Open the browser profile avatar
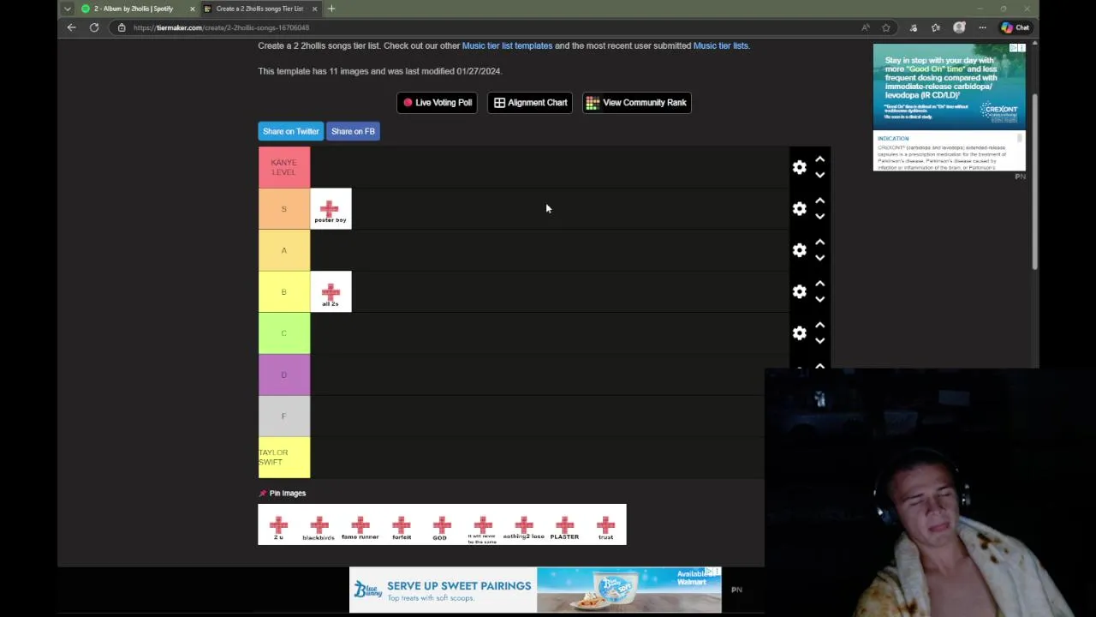Screen dimensions: 1096x617 coord(959,27)
